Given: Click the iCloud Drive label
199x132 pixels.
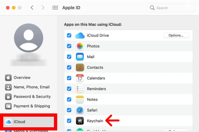Looking at the screenshot, I should tap(98, 36).
